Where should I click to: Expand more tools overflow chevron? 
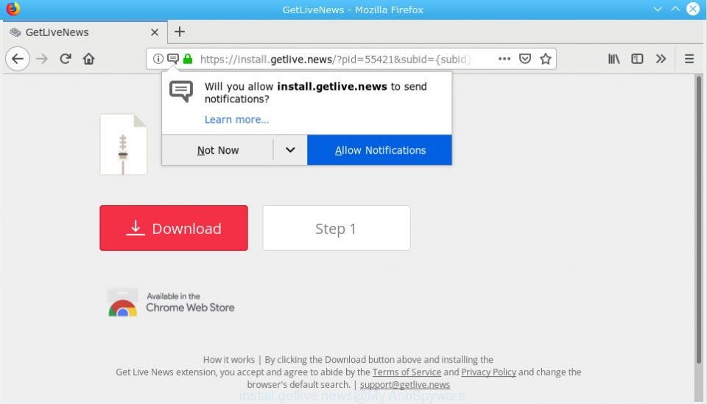click(661, 59)
